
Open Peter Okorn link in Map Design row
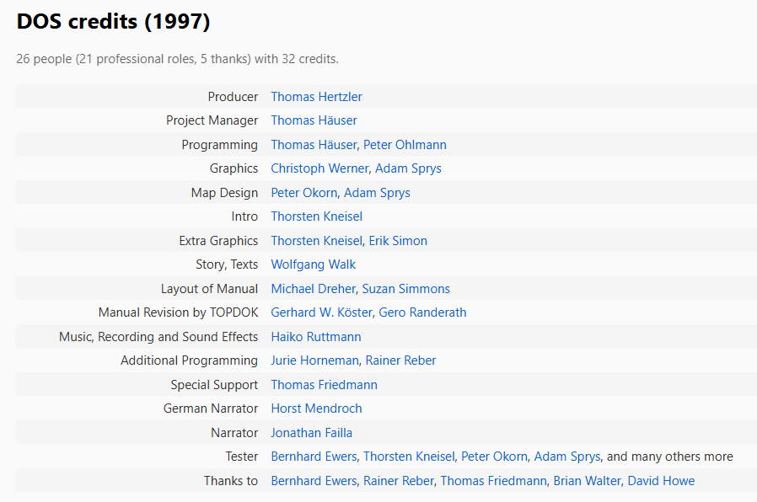[303, 193]
